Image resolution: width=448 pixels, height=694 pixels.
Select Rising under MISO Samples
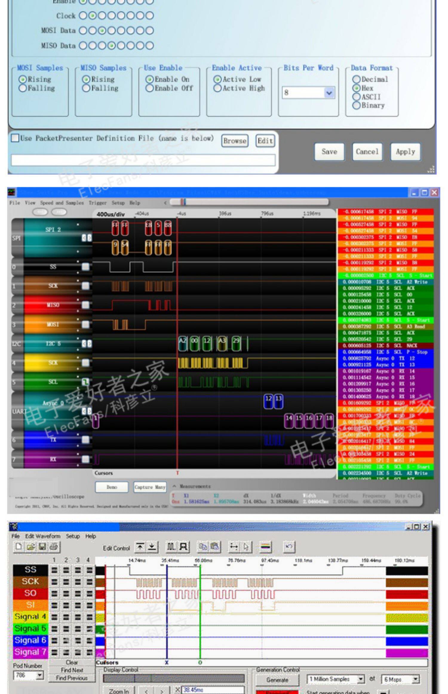[99, 79]
